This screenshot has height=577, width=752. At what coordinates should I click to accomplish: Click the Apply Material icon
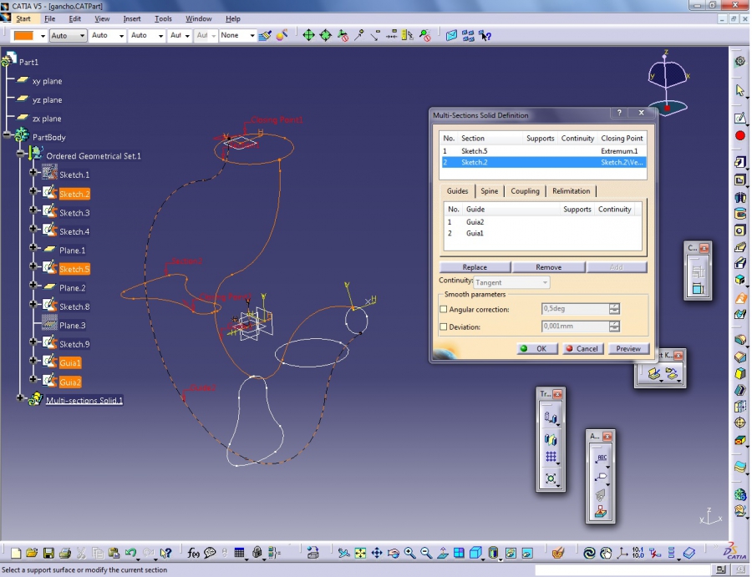[557, 553]
